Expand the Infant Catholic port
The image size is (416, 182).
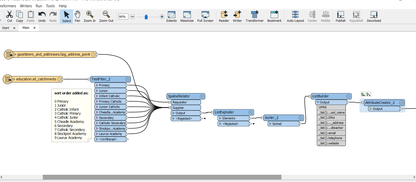[97, 96]
